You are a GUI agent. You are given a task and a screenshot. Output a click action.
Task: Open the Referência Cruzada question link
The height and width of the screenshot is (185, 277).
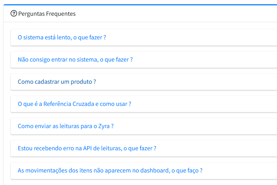[x=74, y=104]
